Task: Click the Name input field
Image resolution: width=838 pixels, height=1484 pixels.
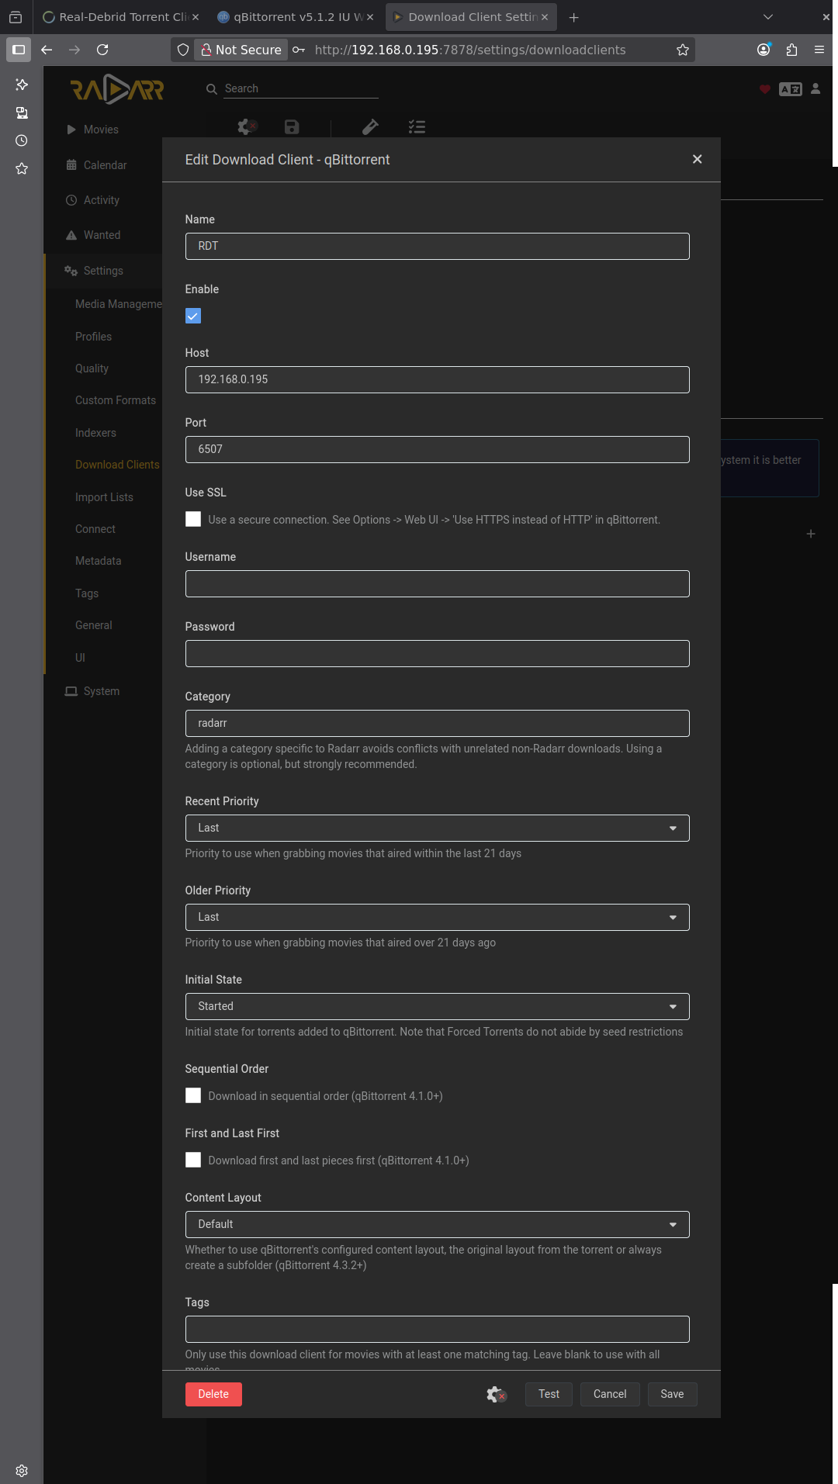Action: pyautogui.click(x=437, y=246)
